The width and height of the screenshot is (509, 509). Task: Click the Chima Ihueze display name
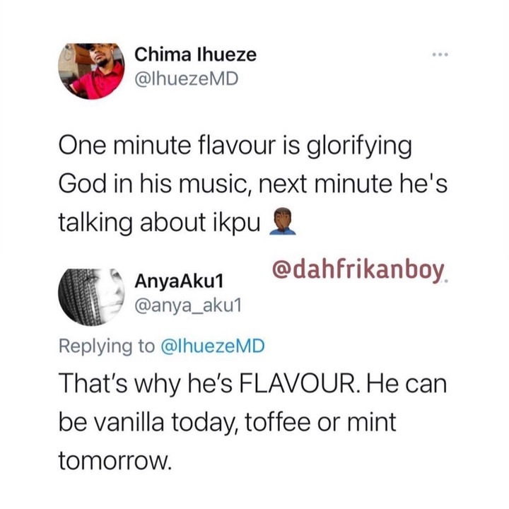[195, 54]
